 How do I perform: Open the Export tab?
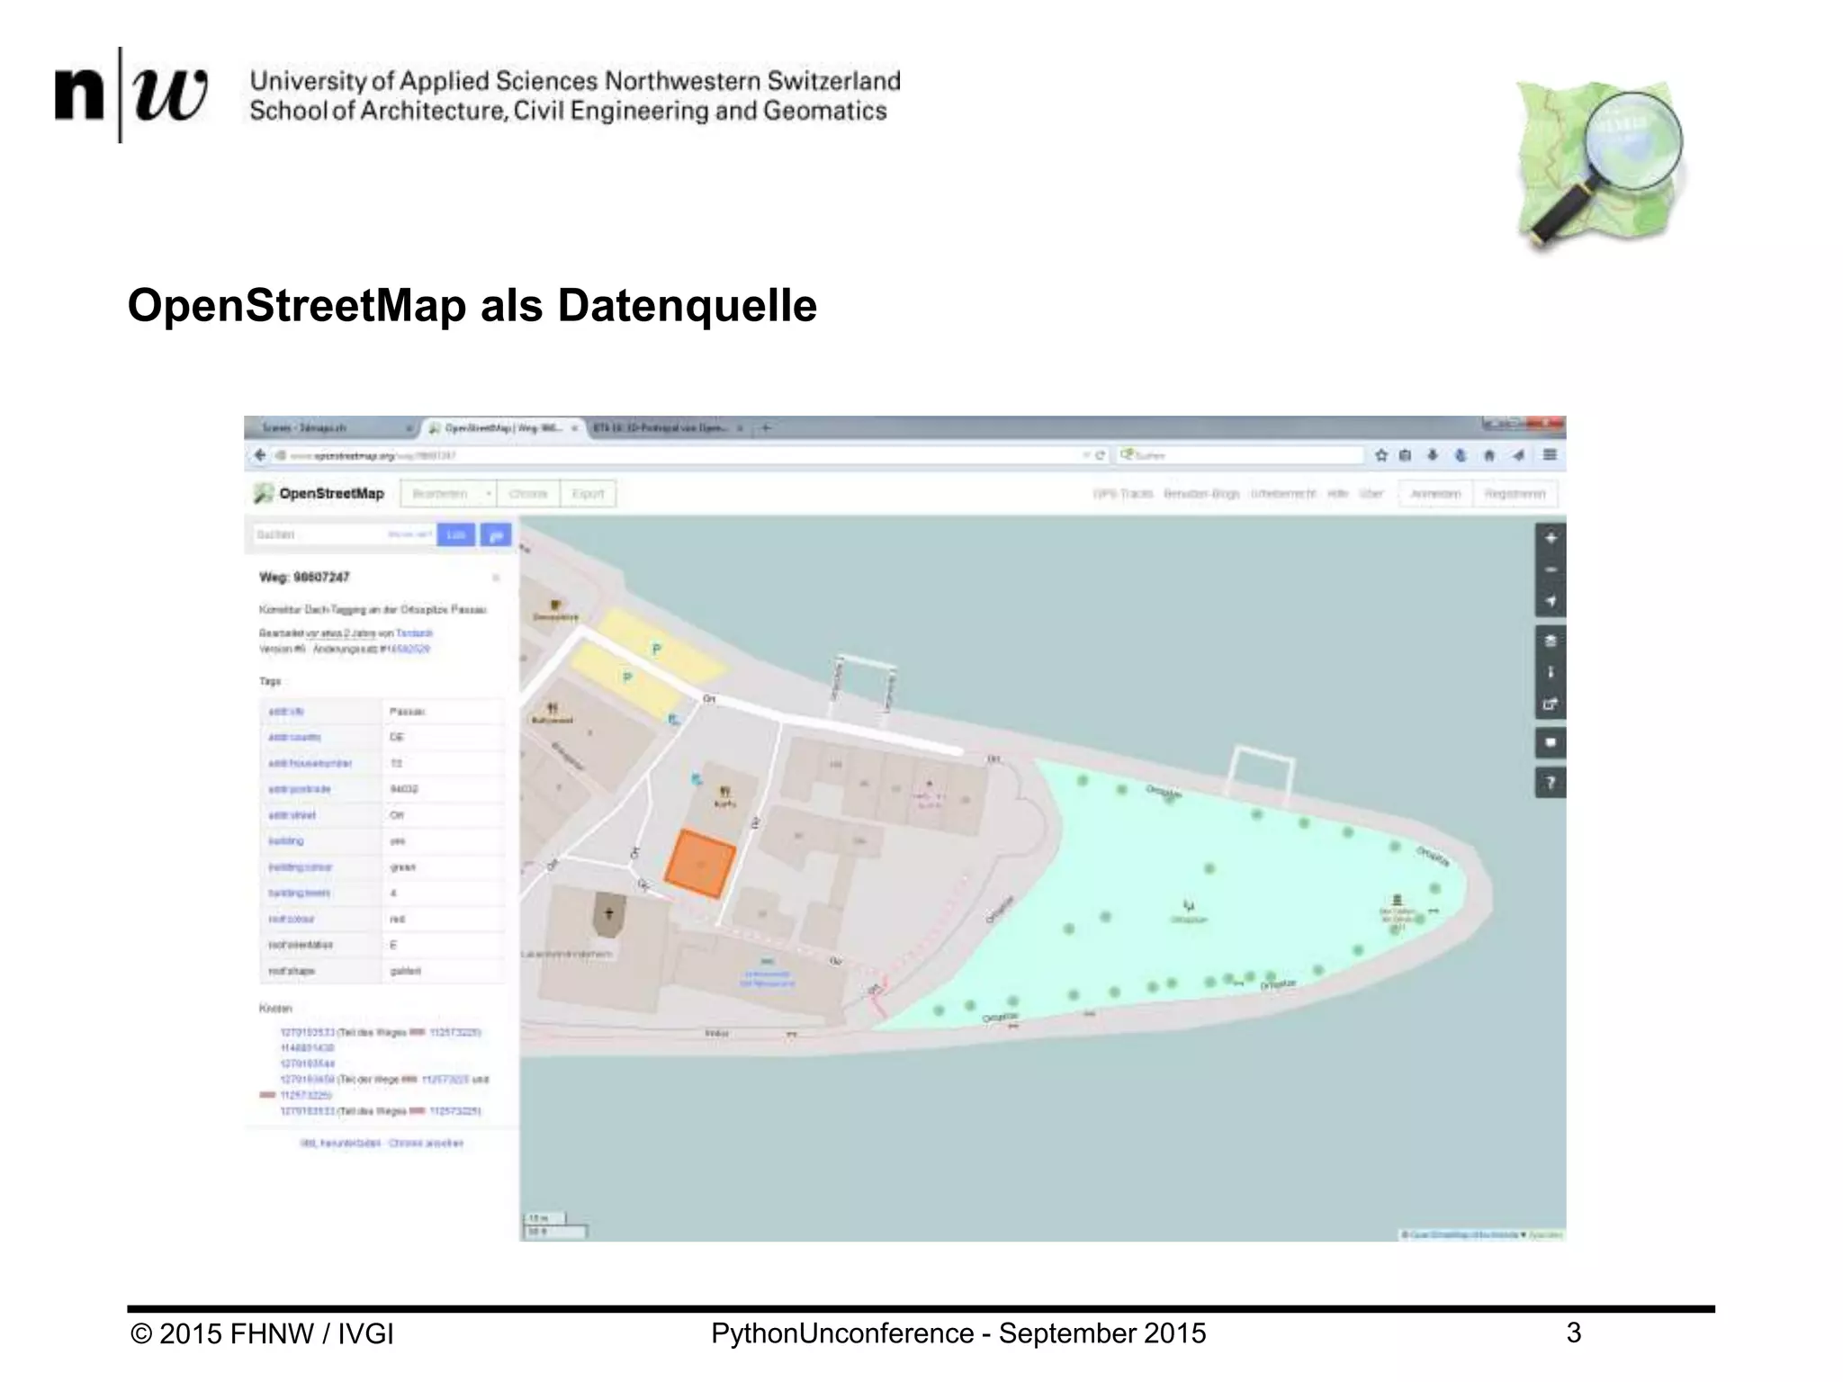point(589,494)
